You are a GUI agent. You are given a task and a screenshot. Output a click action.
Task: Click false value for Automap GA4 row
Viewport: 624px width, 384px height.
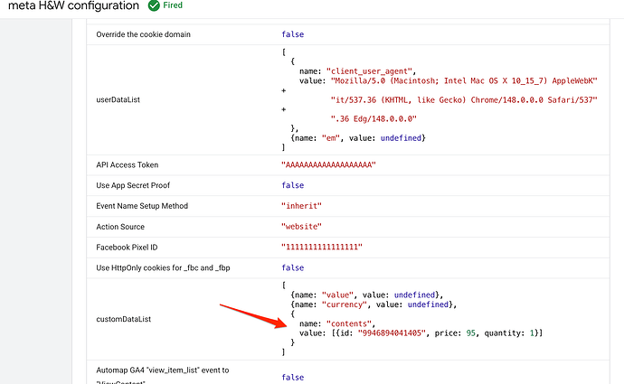tap(292, 378)
